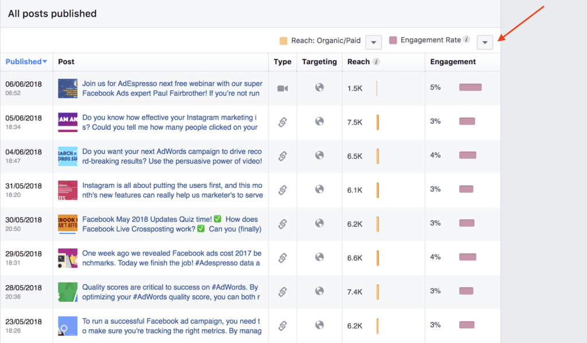Open the successful Facebook ad campaign post
The height and width of the screenshot is (343, 587).
click(x=172, y=326)
